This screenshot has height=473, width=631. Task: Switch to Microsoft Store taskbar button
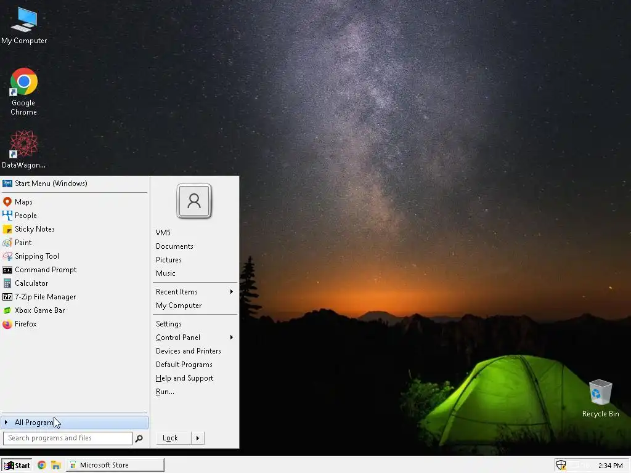pos(115,465)
